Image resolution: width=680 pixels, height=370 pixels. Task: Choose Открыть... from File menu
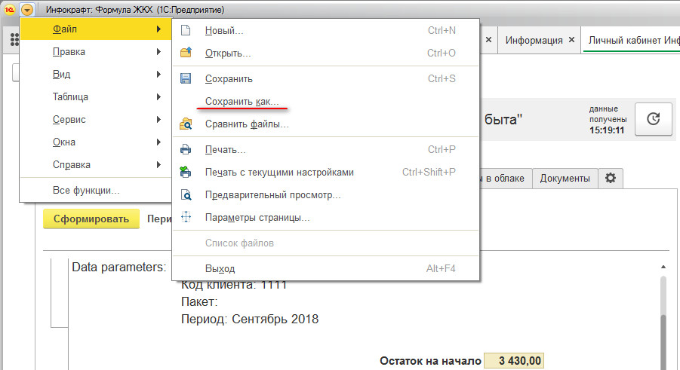326,53
